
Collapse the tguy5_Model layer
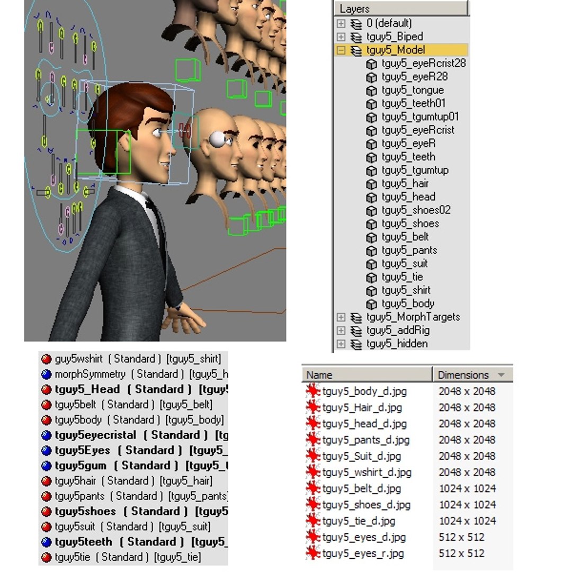[341, 50]
